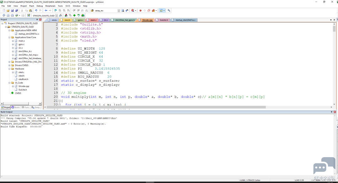Start debug session magnifier icon

[x=133, y=11]
